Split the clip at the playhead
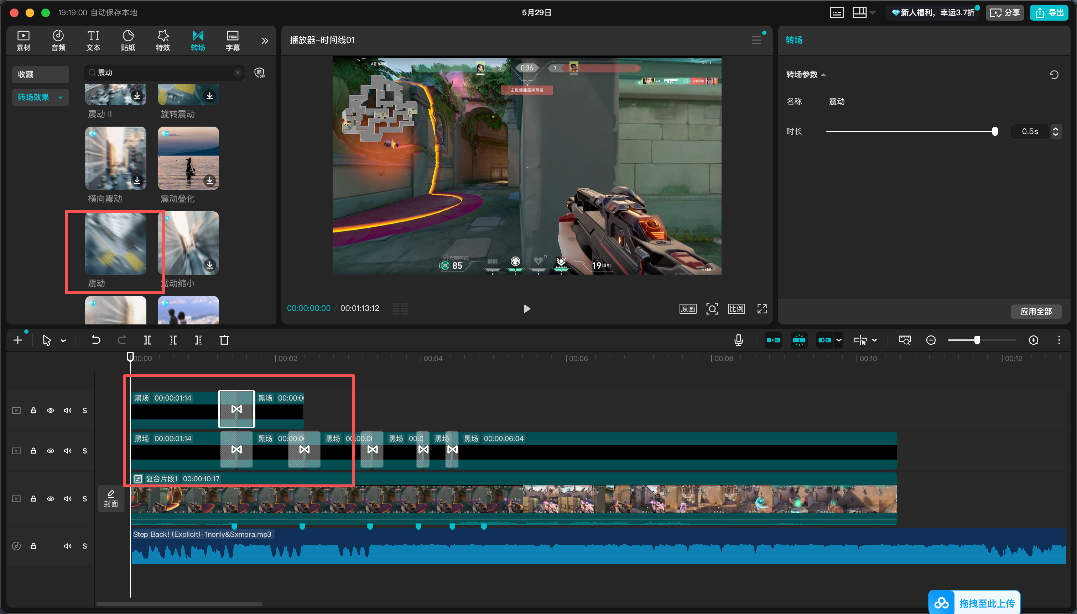Image resolution: width=1077 pixels, height=614 pixels. coord(147,340)
